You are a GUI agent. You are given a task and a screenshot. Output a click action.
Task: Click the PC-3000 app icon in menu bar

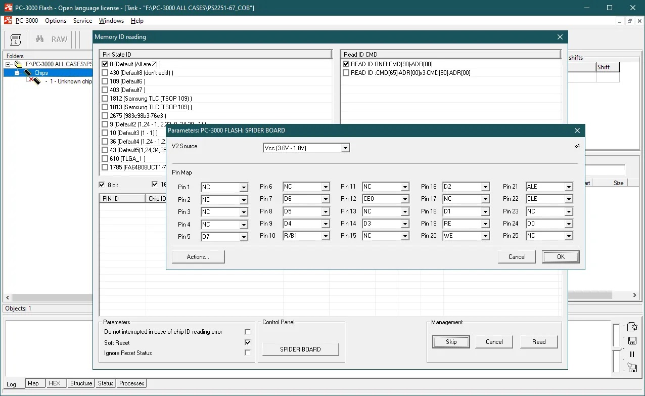tap(8, 21)
